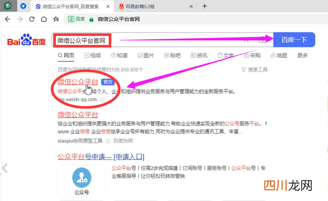This screenshot has width=328, height=201.
Task: Reload the page with the refresh icon
Action: 32,19
